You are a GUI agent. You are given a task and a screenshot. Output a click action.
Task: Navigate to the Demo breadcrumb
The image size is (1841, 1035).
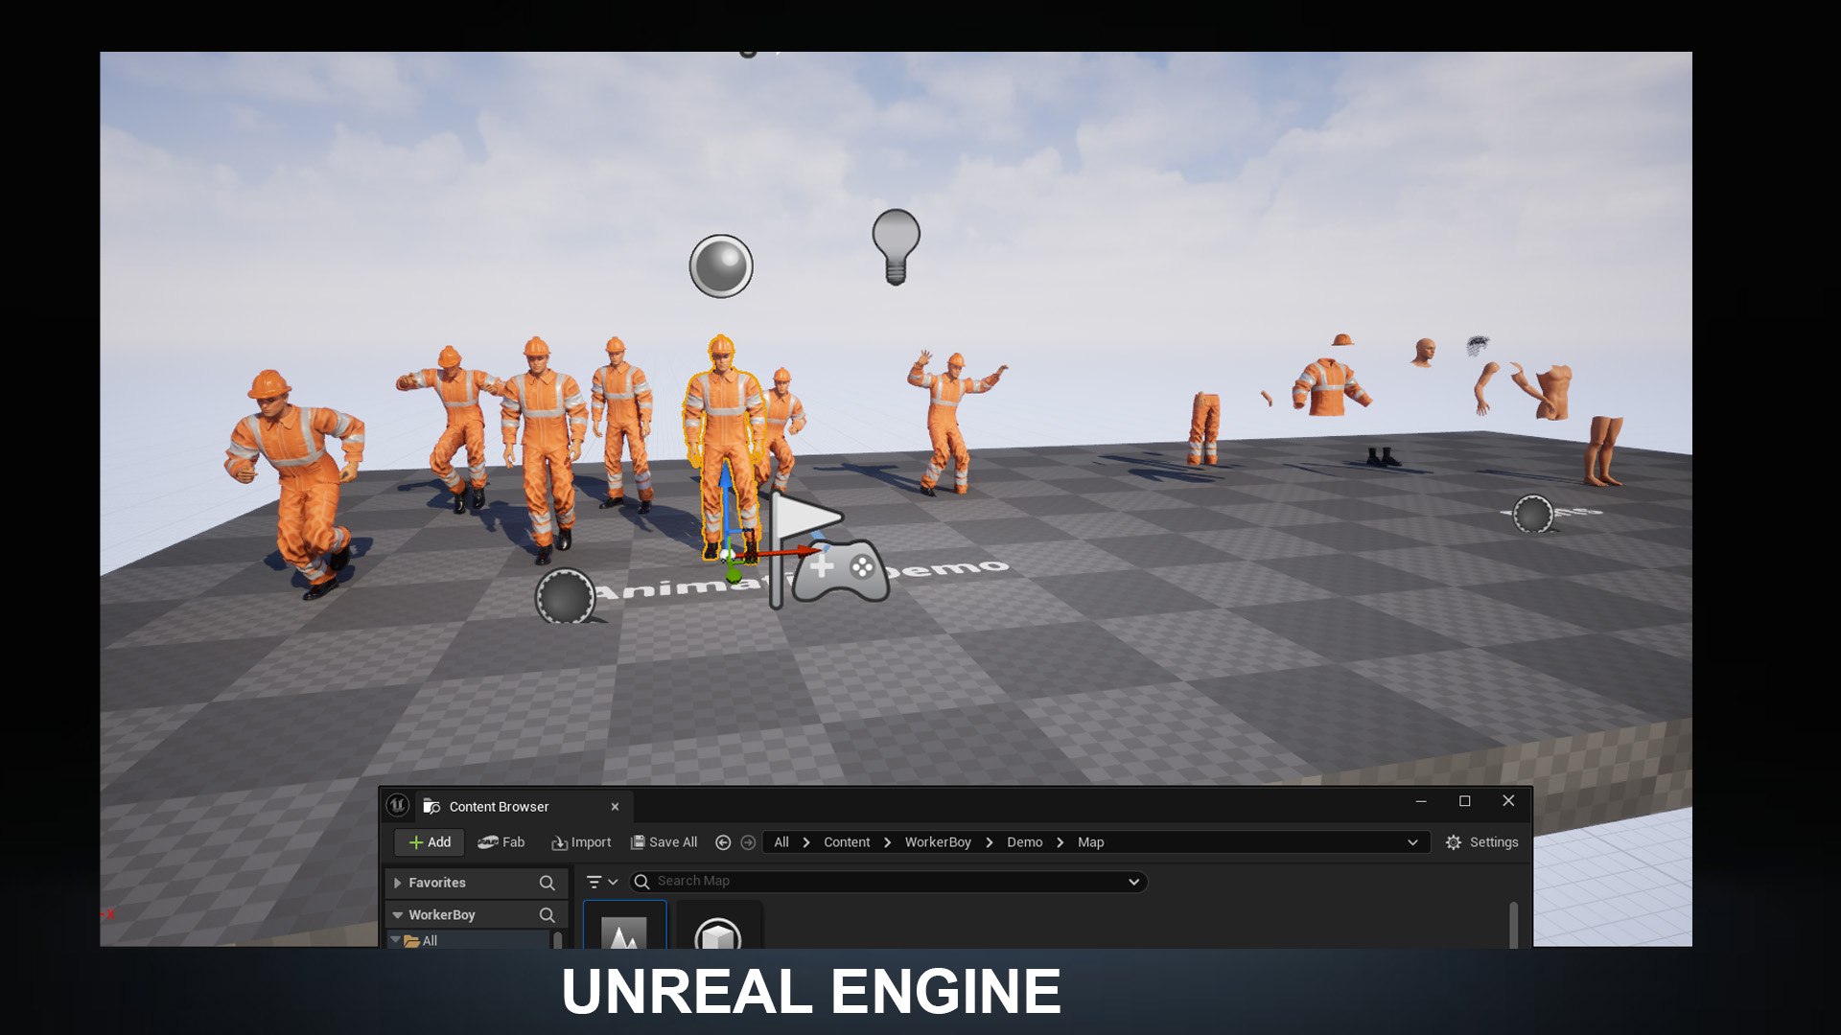pyautogui.click(x=1024, y=842)
